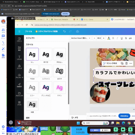The height and width of the screenshot is (135, 135).
Task: Open the Draw tool in Canva sidebar
Action: point(19,85)
